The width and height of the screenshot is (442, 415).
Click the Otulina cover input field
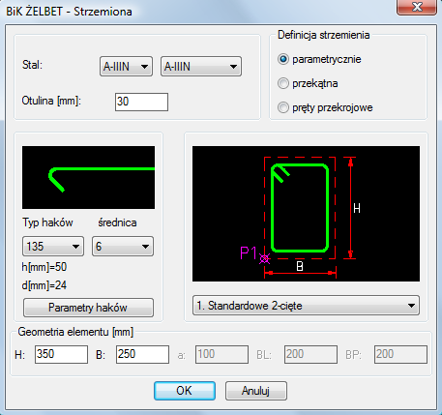coord(141,102)
